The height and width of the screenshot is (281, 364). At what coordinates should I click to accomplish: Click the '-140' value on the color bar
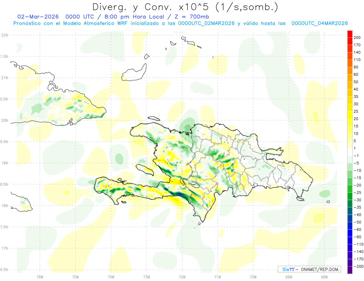pyautogui.click(x=358, y=252)
